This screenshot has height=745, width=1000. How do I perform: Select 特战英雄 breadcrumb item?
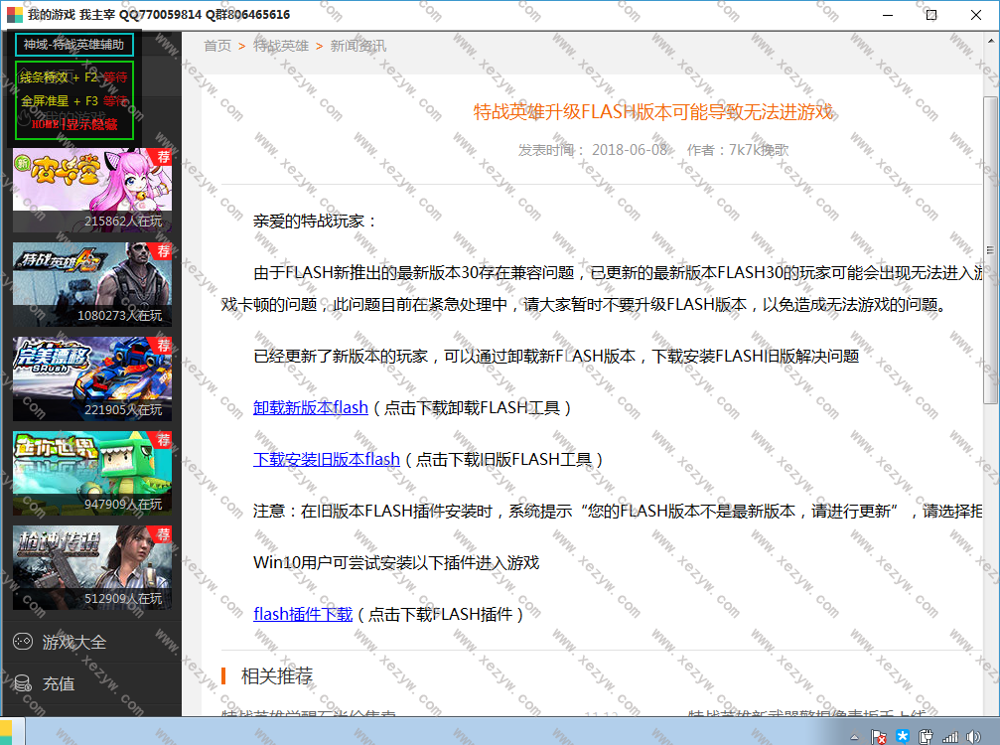(x=280, y=46)
